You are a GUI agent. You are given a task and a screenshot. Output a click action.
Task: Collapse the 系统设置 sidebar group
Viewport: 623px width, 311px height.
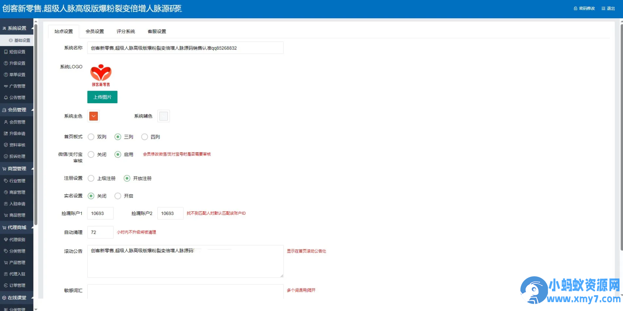click(16, 28)
